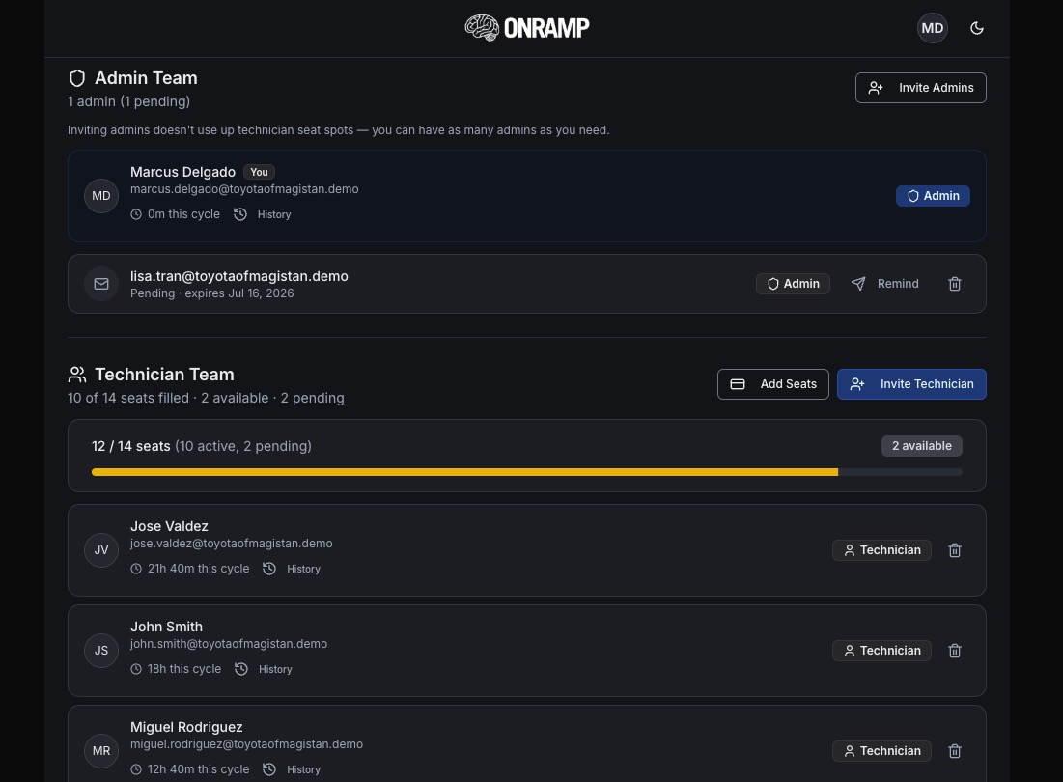Viewport: 1063px width, 782px height.
Task: Send a reminder to lisa.tran
Action: click(884, 284)
